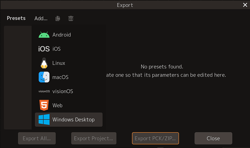Click the Close button

click(213, 138)
